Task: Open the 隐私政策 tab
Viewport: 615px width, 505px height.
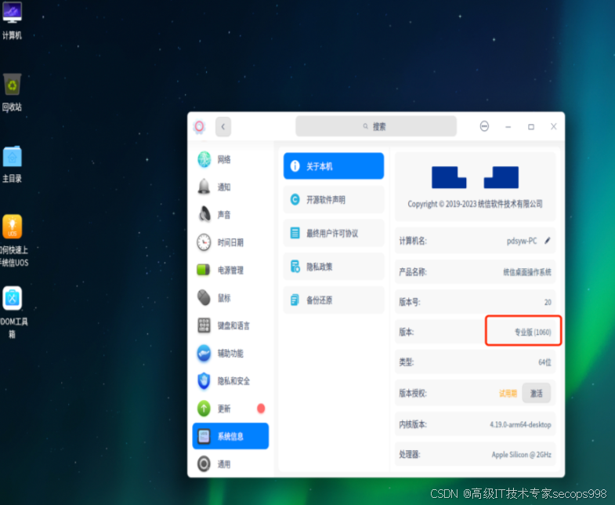Action: [x=334, y=267]
